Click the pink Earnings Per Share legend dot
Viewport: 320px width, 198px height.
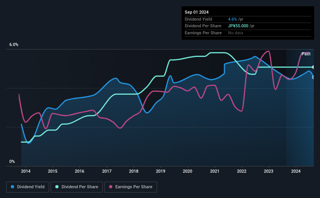click(111, 187)
